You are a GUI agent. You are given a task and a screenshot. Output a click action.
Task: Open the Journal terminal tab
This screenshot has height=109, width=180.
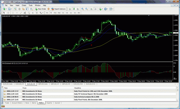tap(57, 103)
